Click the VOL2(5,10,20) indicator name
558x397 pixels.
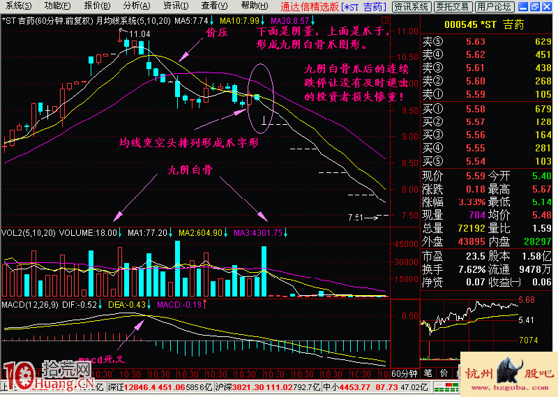point(29,233)
